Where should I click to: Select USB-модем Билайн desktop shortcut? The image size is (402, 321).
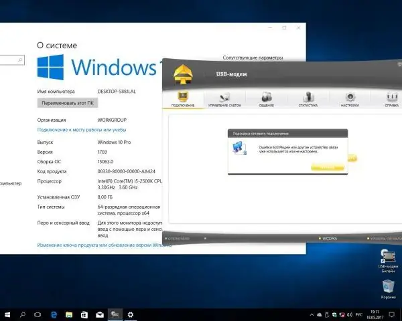(x=388, y=261)
